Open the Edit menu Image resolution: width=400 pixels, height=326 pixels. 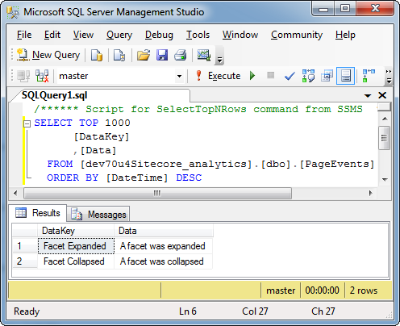point(52,35)
